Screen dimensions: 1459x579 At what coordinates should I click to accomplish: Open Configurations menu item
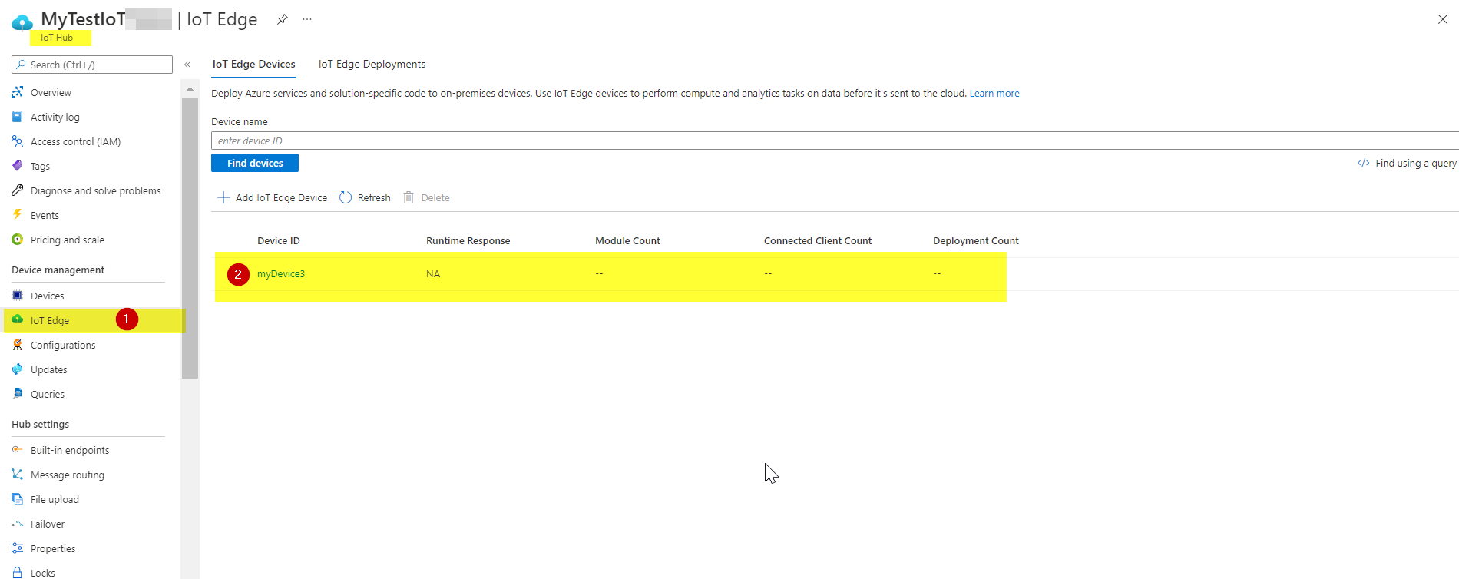[63, 345]
